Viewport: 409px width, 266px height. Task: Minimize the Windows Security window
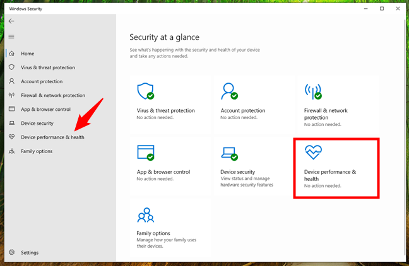click(x=365, y=9)
